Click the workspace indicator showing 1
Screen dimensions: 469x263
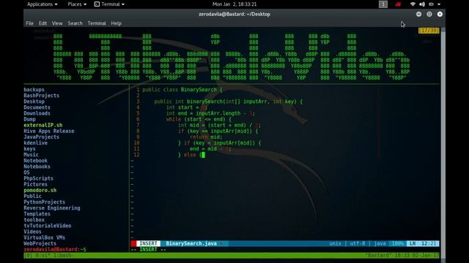pyautogui.click(x=383, y=4)
